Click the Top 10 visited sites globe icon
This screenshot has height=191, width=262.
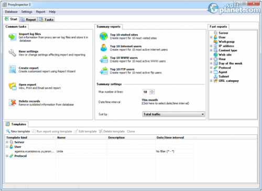pyautogui.click(x=104, y=36)
